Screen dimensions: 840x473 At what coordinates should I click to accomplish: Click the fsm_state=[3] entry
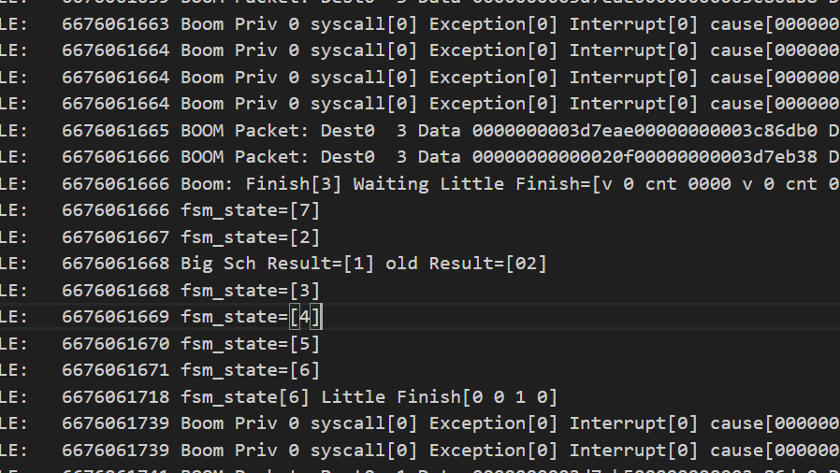(x=250, y=290)
